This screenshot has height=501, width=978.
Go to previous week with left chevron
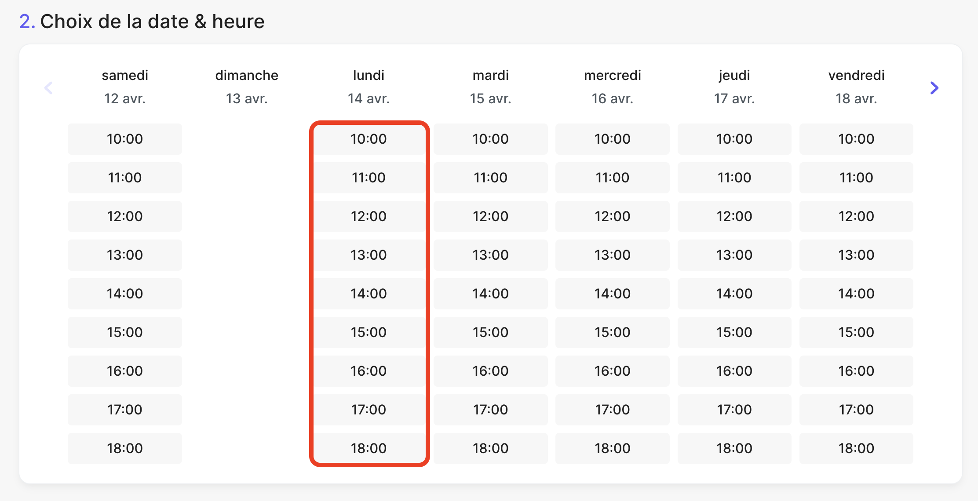click(48, 88)
